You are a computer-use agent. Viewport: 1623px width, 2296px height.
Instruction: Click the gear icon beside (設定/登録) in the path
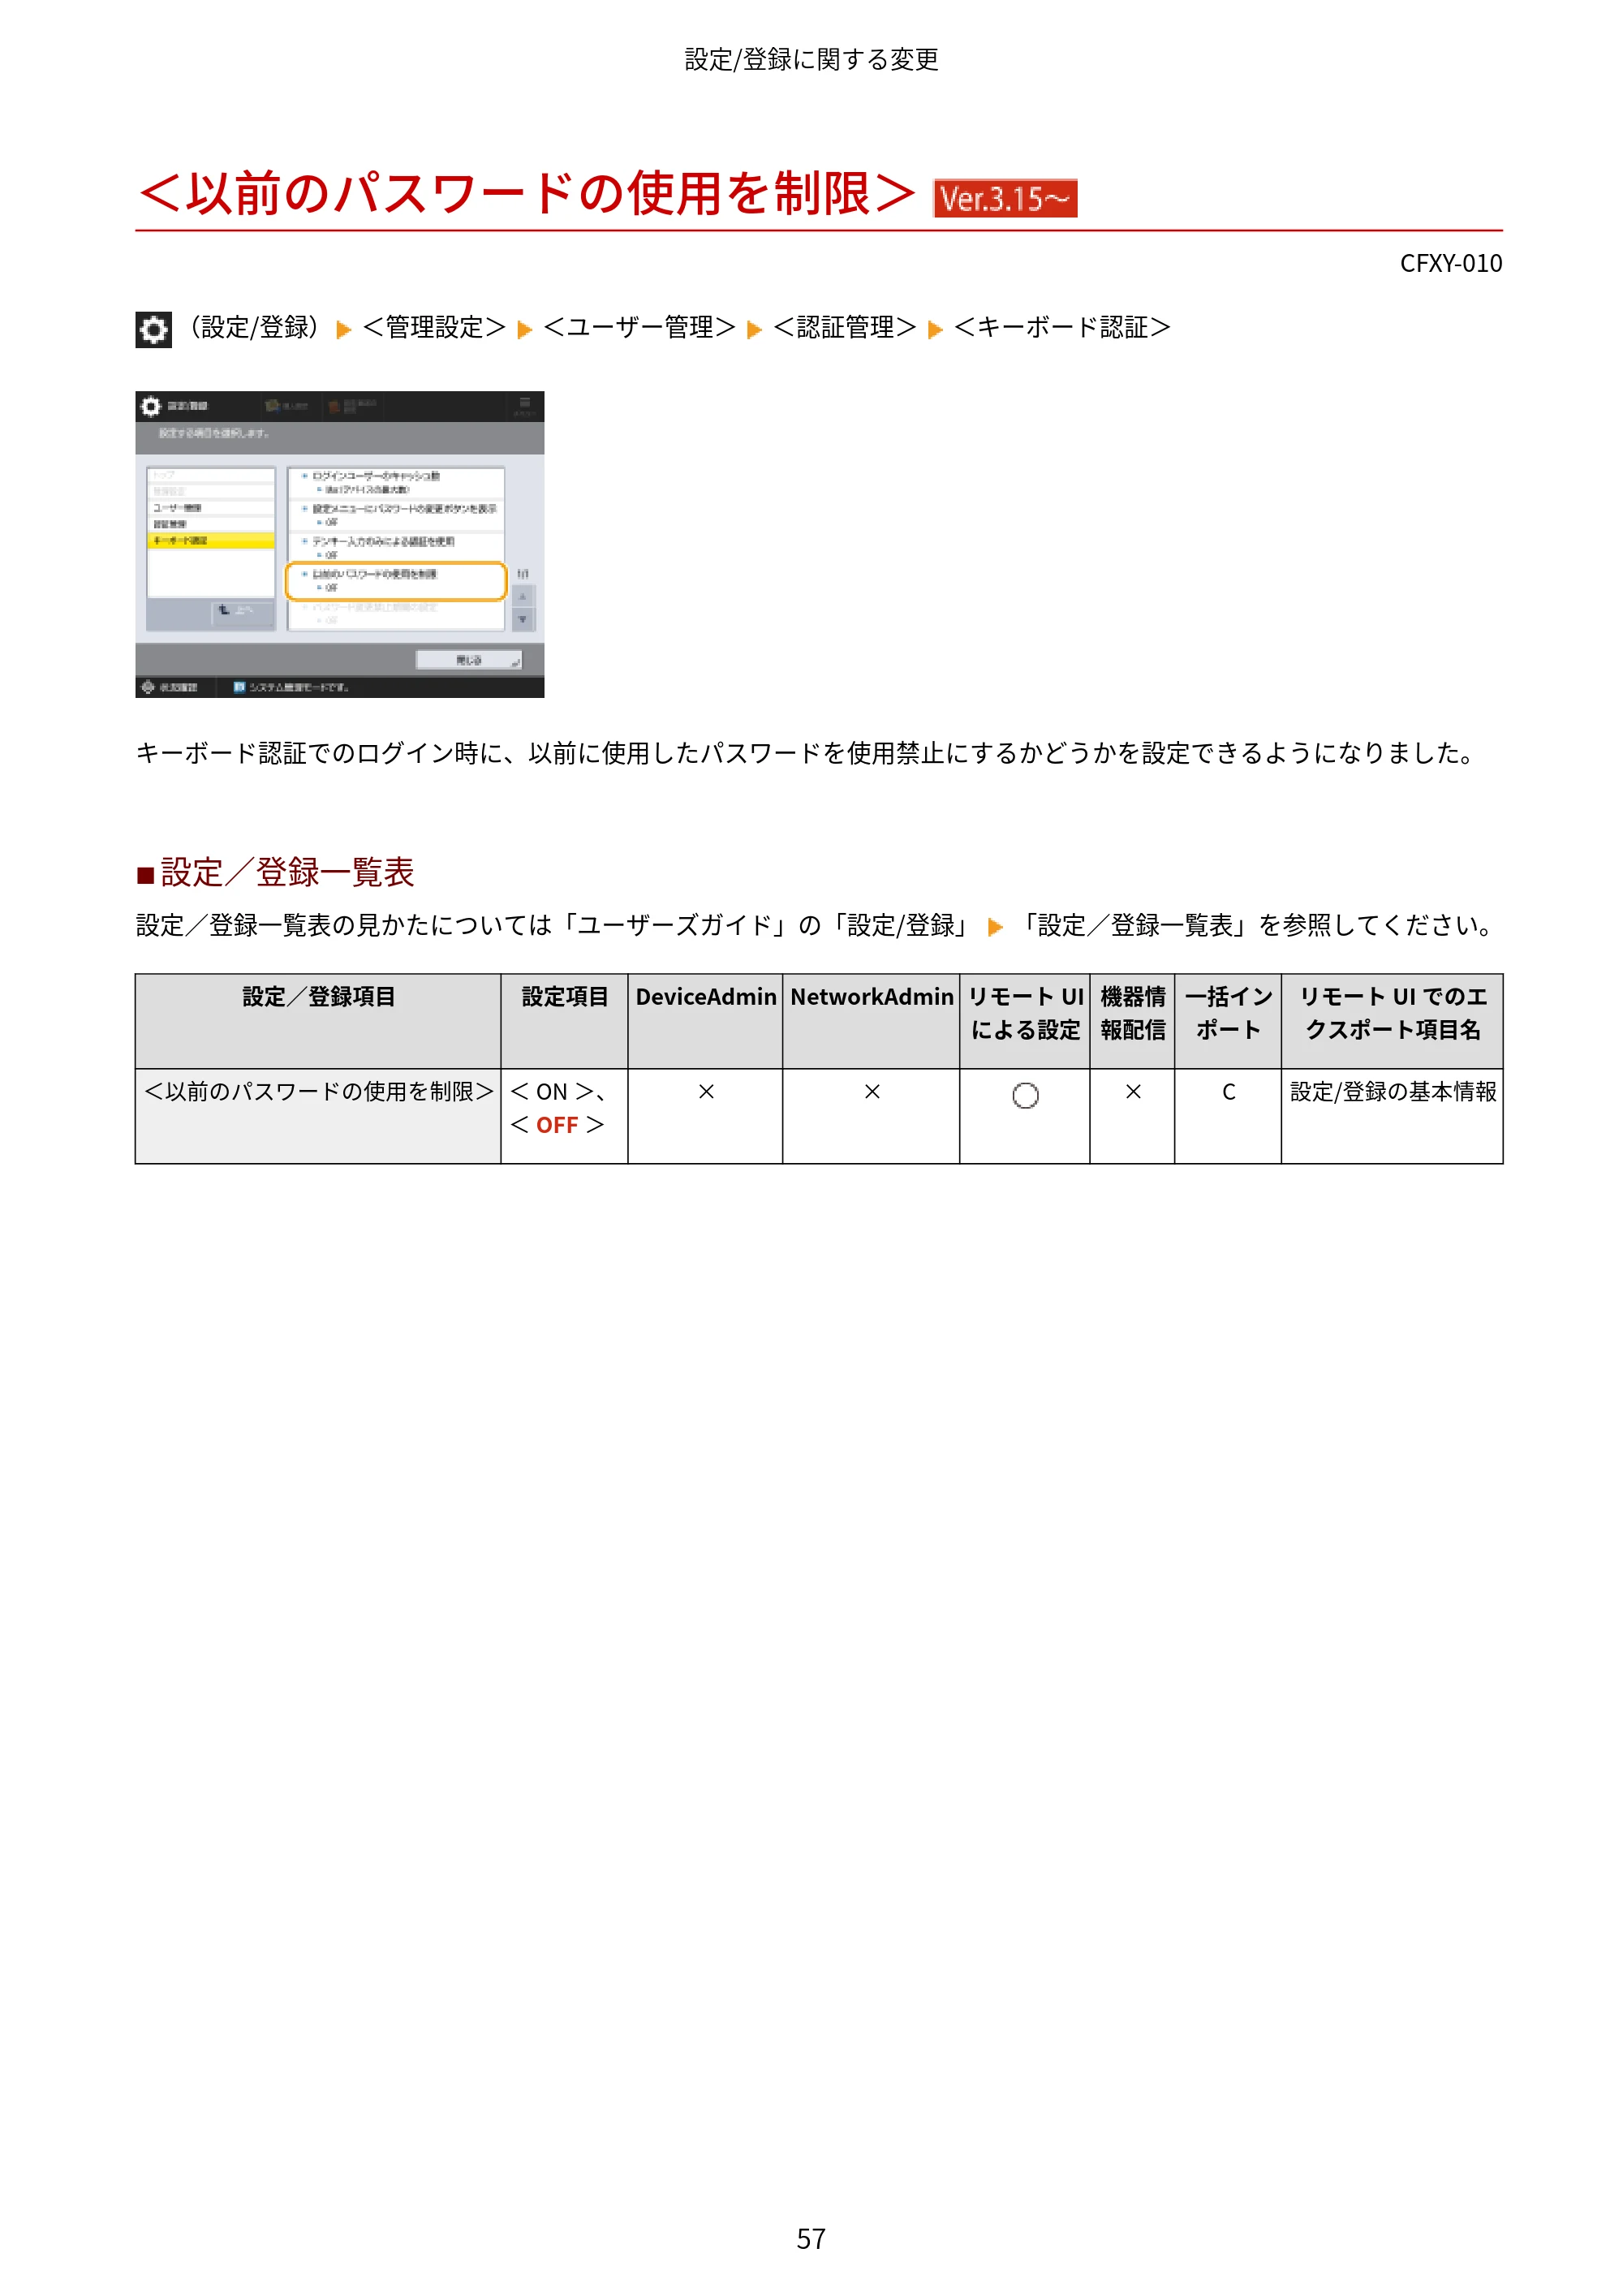pyautogui.click(x=153, y=329)
